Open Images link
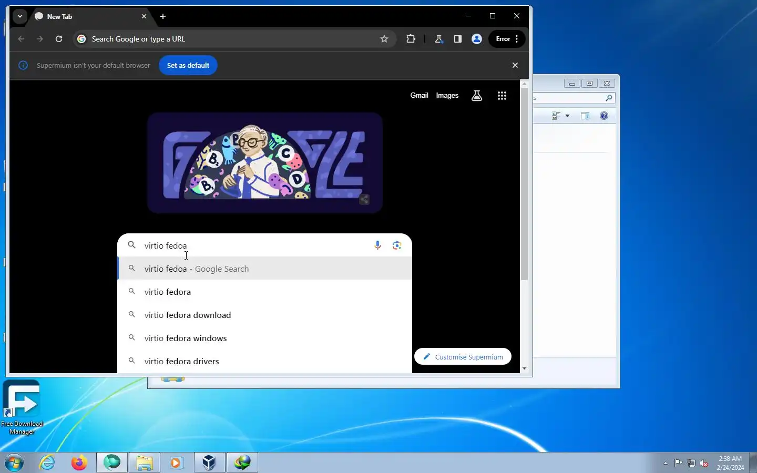Screen dimensions: 757x473 [x=447, y=95]
